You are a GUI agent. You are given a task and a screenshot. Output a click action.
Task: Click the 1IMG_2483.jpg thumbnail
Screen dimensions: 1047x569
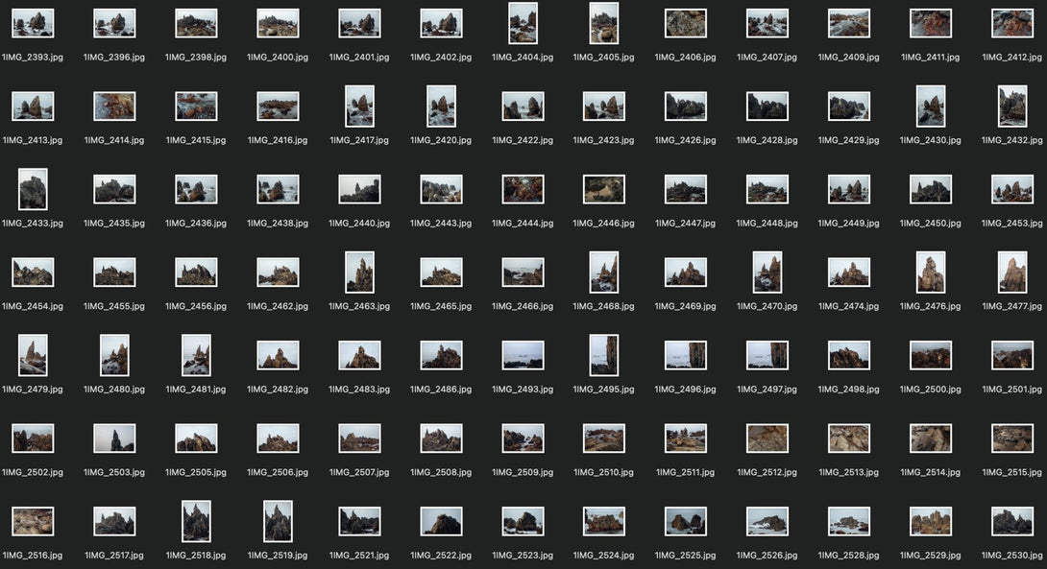359,356
